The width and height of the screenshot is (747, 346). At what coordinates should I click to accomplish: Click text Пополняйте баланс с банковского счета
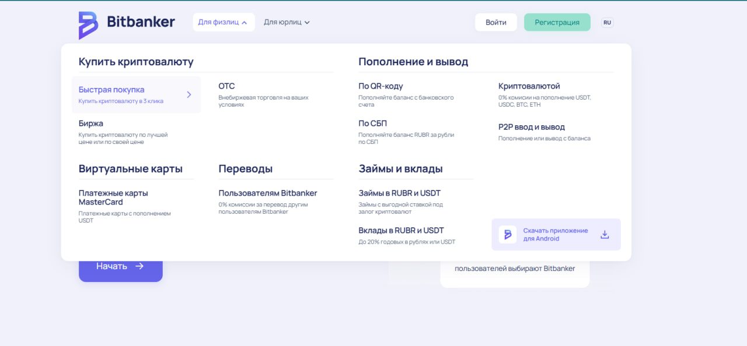pos(406,101)
